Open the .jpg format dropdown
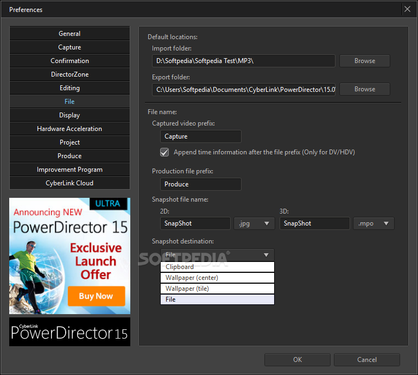This screenshot has height=375, width=418. [254, 223]
